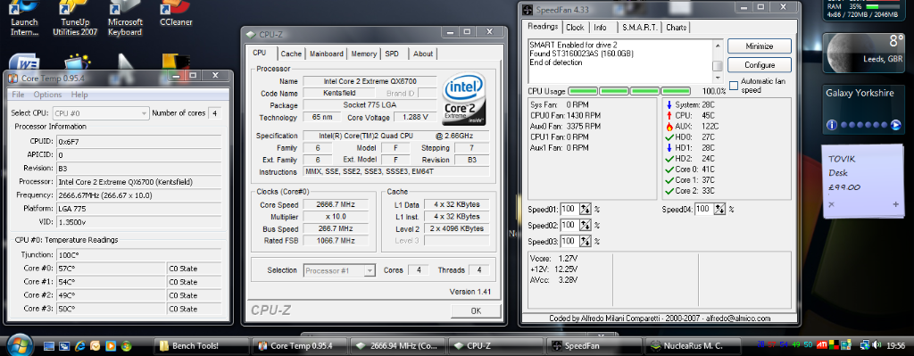Launch CCleaner from the desktop
Image resolution: width=914 pixels, height=356 pixels.
coord(176,14)
